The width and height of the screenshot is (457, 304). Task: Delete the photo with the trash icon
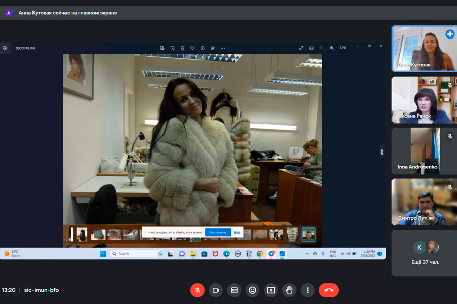[182, 48]
